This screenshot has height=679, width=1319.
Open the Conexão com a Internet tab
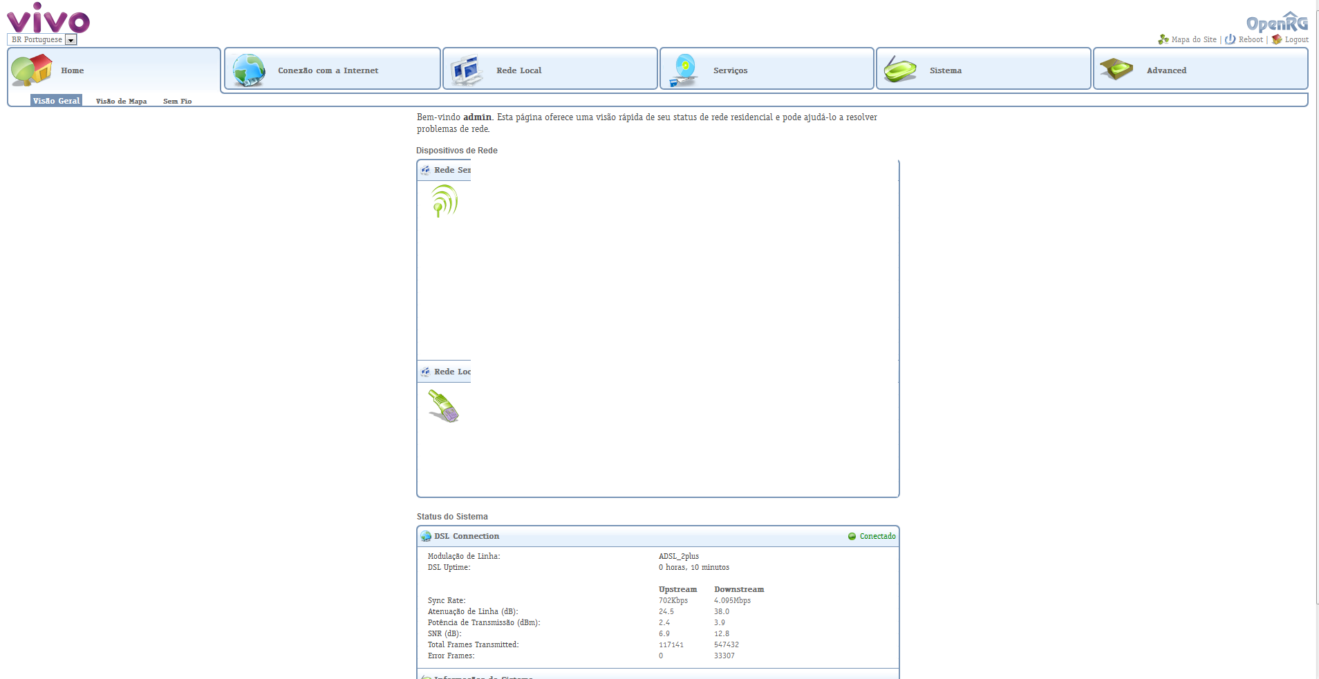click(x=333, y=68)
